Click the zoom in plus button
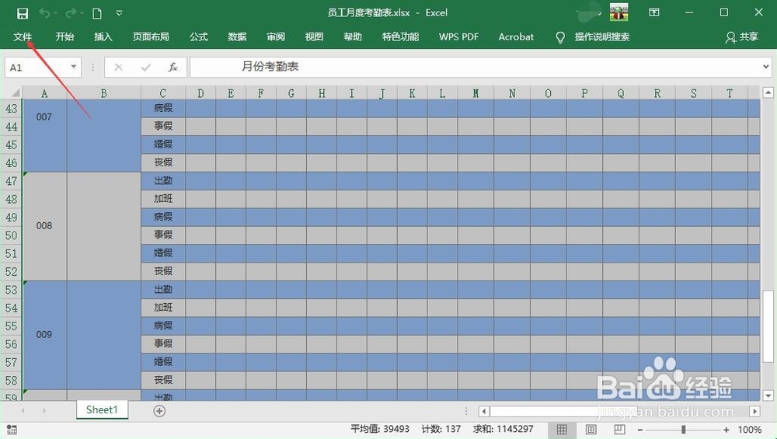The height and width of the screenshot is (439, 777). click(726, 430)
